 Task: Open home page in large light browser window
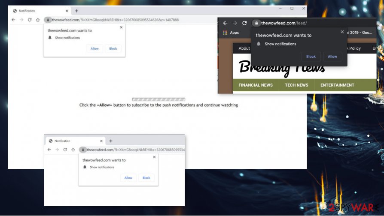tap(38, 20)
